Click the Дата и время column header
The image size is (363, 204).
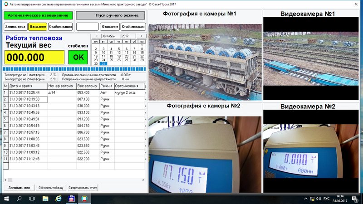(x=28, y=86)
